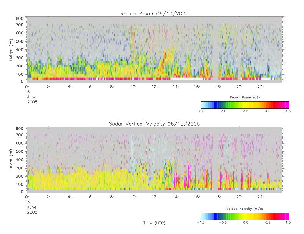Click the "Return Power (dB)" colorbar label
Viewport: 304px width, 234px height.
tap(245, 97)
